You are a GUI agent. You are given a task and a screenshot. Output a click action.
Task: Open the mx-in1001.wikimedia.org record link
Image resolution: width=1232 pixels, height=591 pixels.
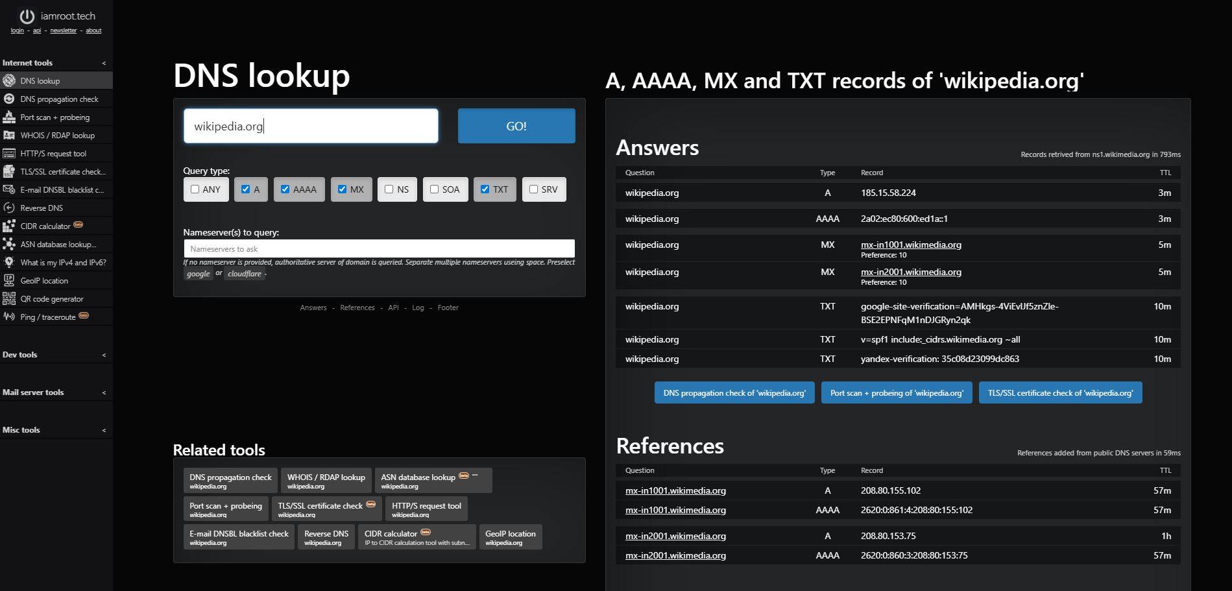(x=911, y=245)
